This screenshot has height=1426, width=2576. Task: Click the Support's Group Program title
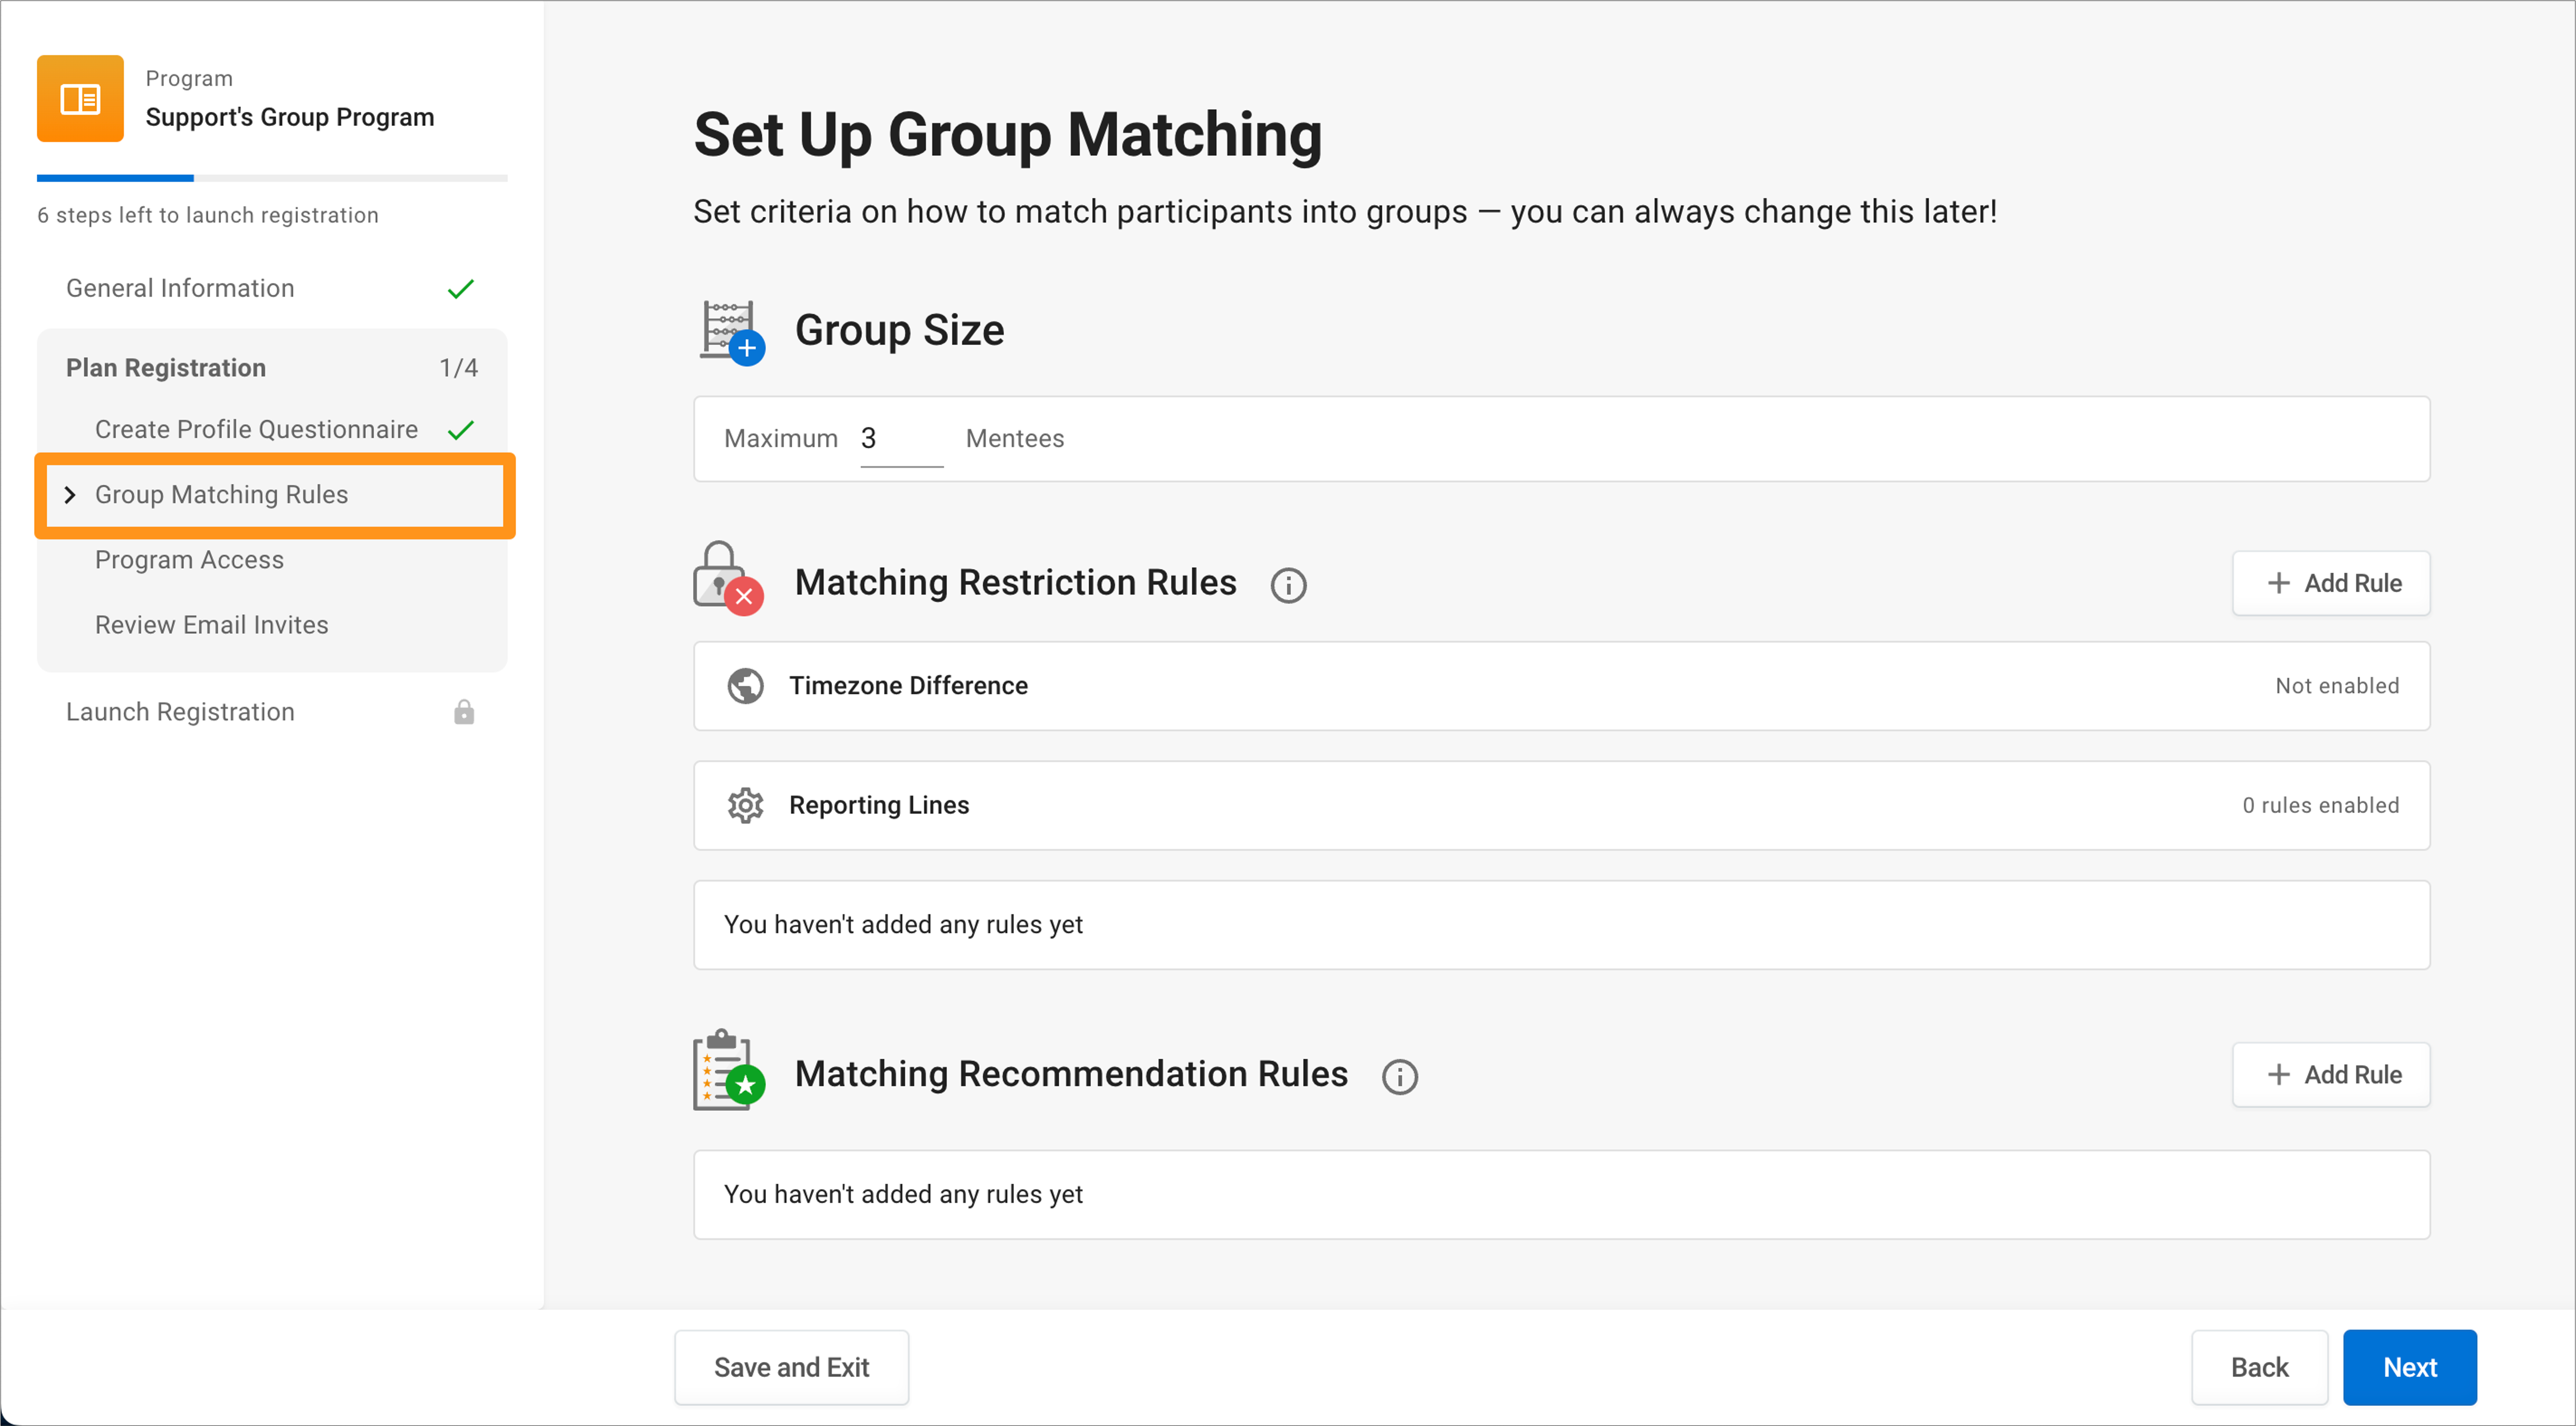[x=290, y=117]
